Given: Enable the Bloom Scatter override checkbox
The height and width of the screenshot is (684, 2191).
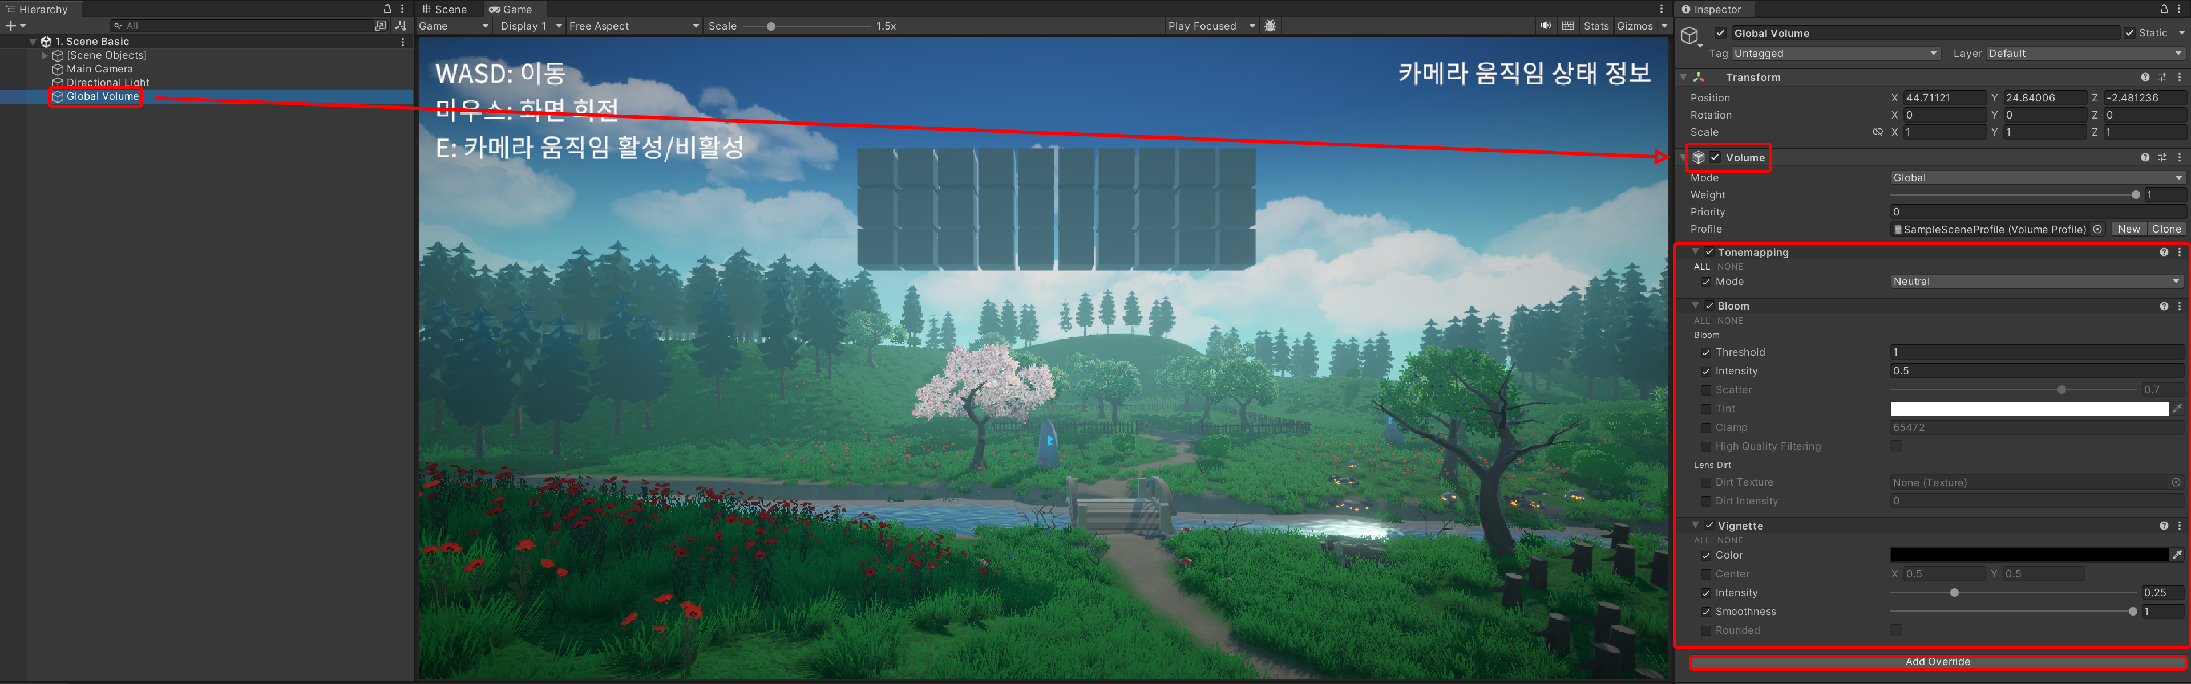Looking at the screenshot, I should (1705, 390).
